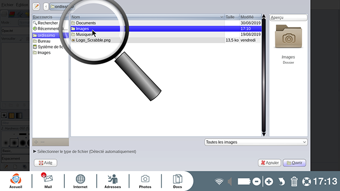
Task: Open the Adresses contacts icon
Action: pyautogui.click(x=112, y=181)
